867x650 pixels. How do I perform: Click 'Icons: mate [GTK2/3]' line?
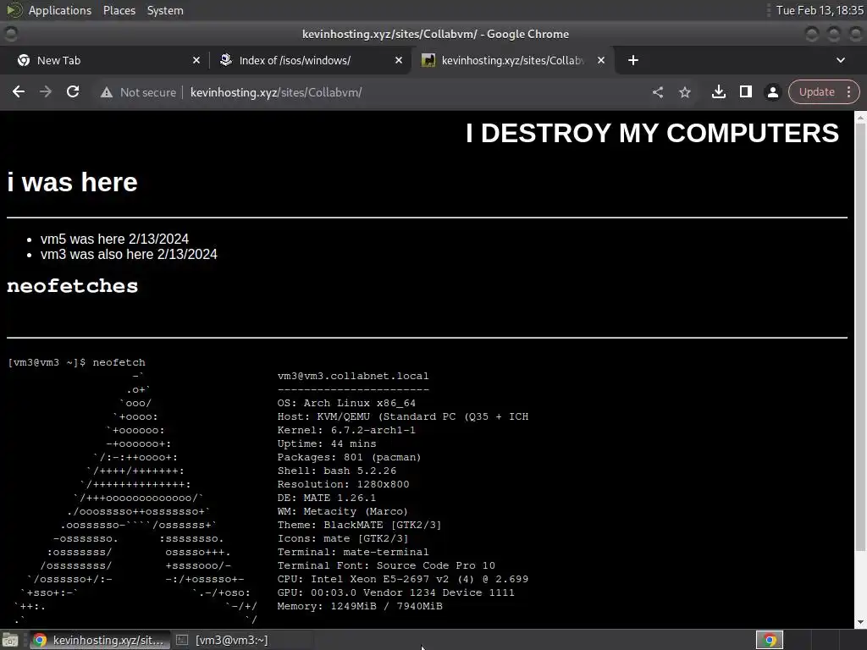pos(343,538)
